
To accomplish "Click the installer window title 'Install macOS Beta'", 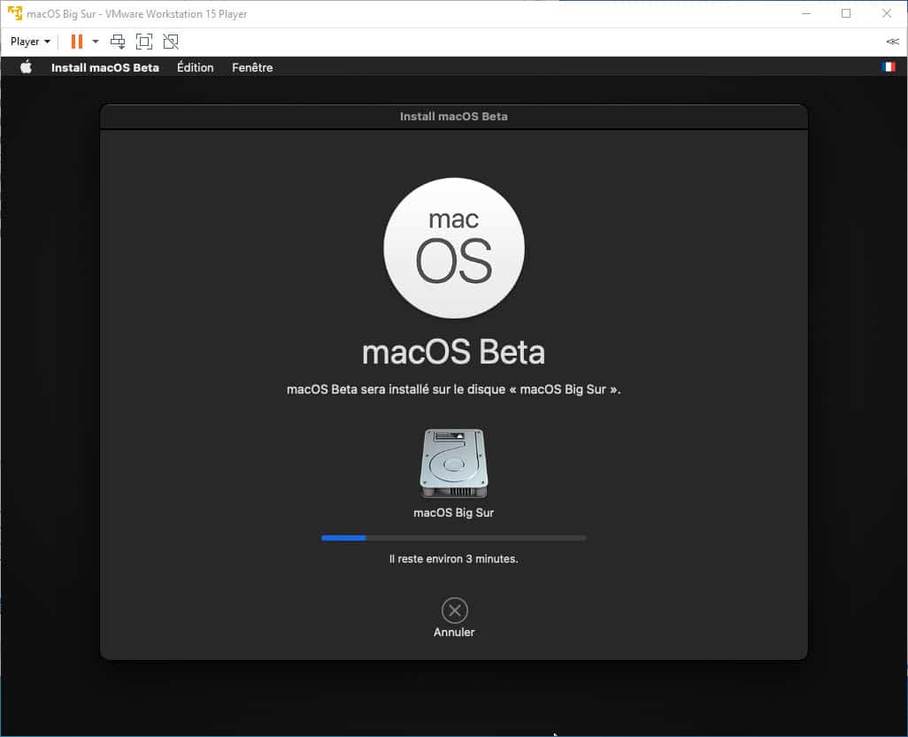I will tap(454, 117).
